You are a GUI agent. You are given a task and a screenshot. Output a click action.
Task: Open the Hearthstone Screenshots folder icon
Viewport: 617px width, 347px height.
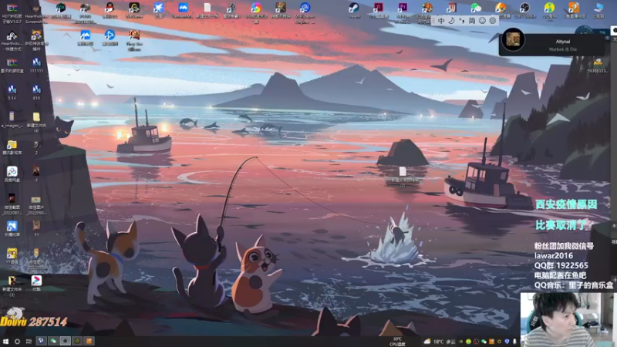pos(35,8)
